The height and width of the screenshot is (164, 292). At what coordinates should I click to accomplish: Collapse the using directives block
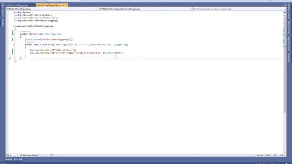(14, 12)
